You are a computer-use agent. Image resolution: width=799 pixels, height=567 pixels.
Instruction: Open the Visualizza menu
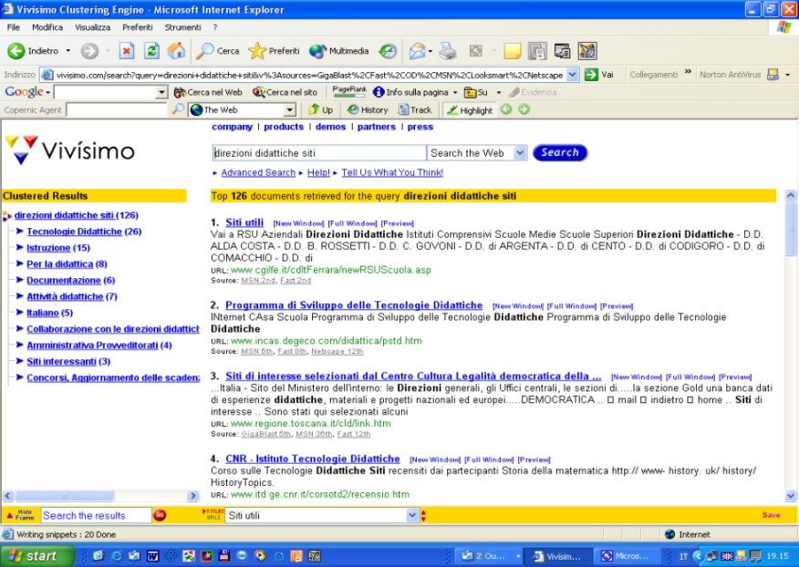[92, 27]
